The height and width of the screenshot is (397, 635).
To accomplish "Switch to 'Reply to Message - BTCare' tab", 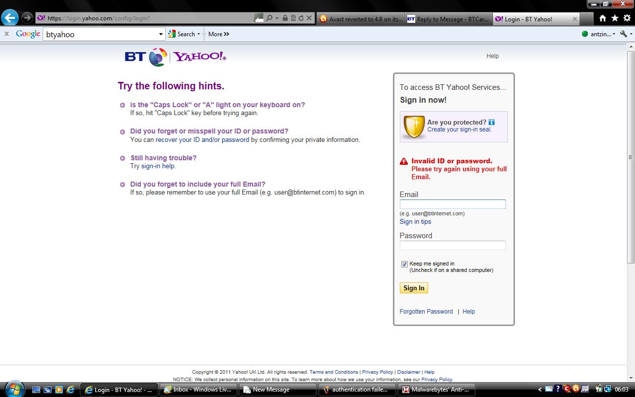I will click(x=448, y=19).
